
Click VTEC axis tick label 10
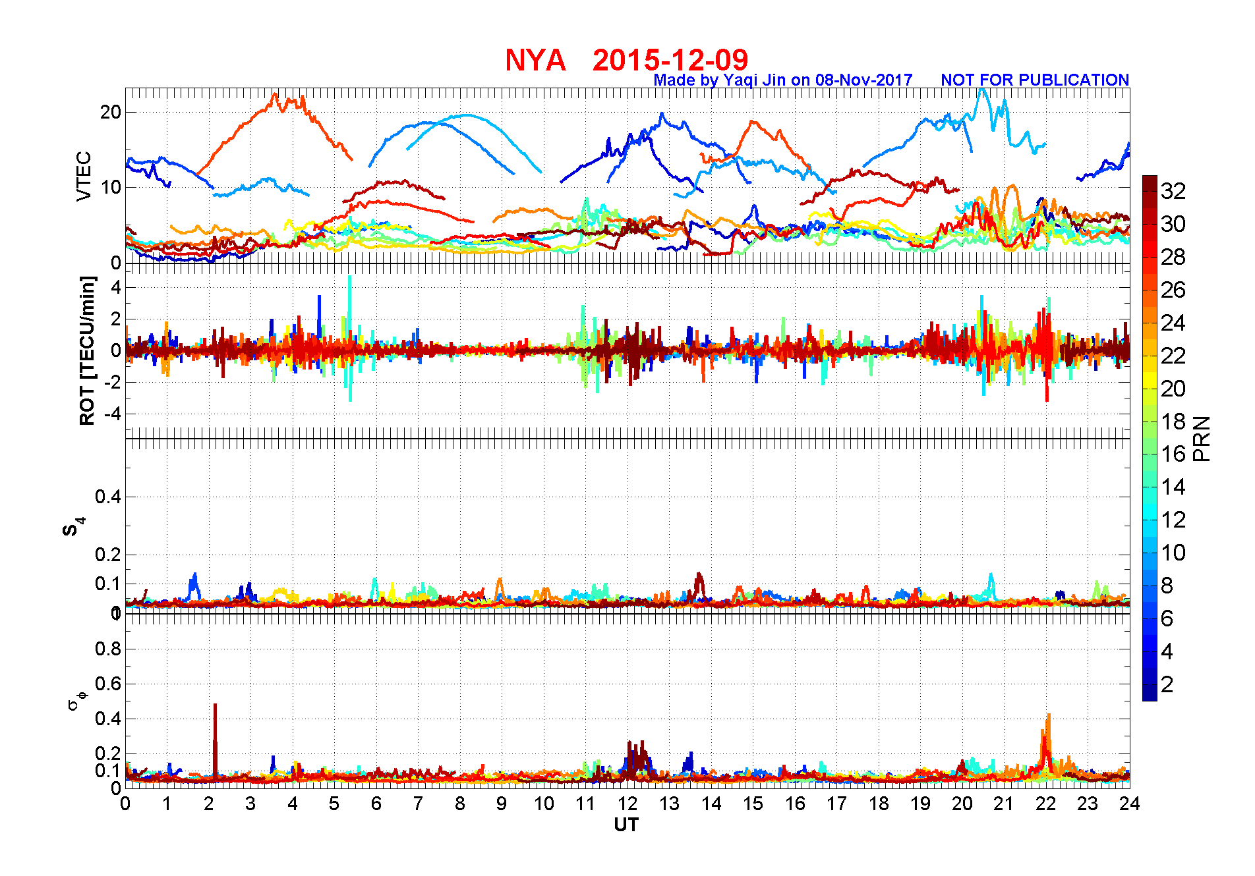pos(110,187)
